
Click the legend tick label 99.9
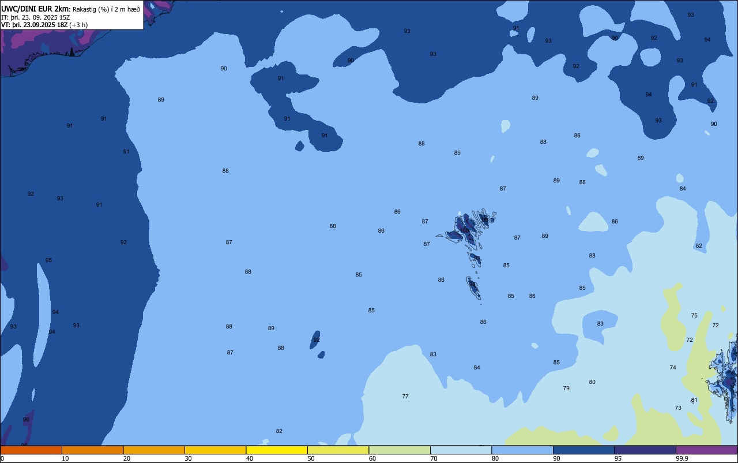[x=683, y=458]
